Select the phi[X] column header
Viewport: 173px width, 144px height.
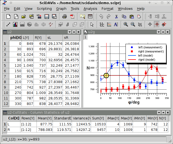(x=15, y=37)
